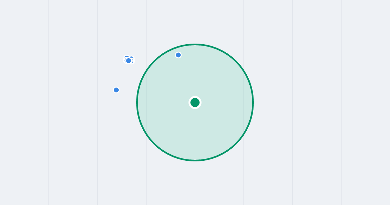Select the isolated blue marker left of the circle
The width and height of the screenshot is (390, 205).
(116, 90)
